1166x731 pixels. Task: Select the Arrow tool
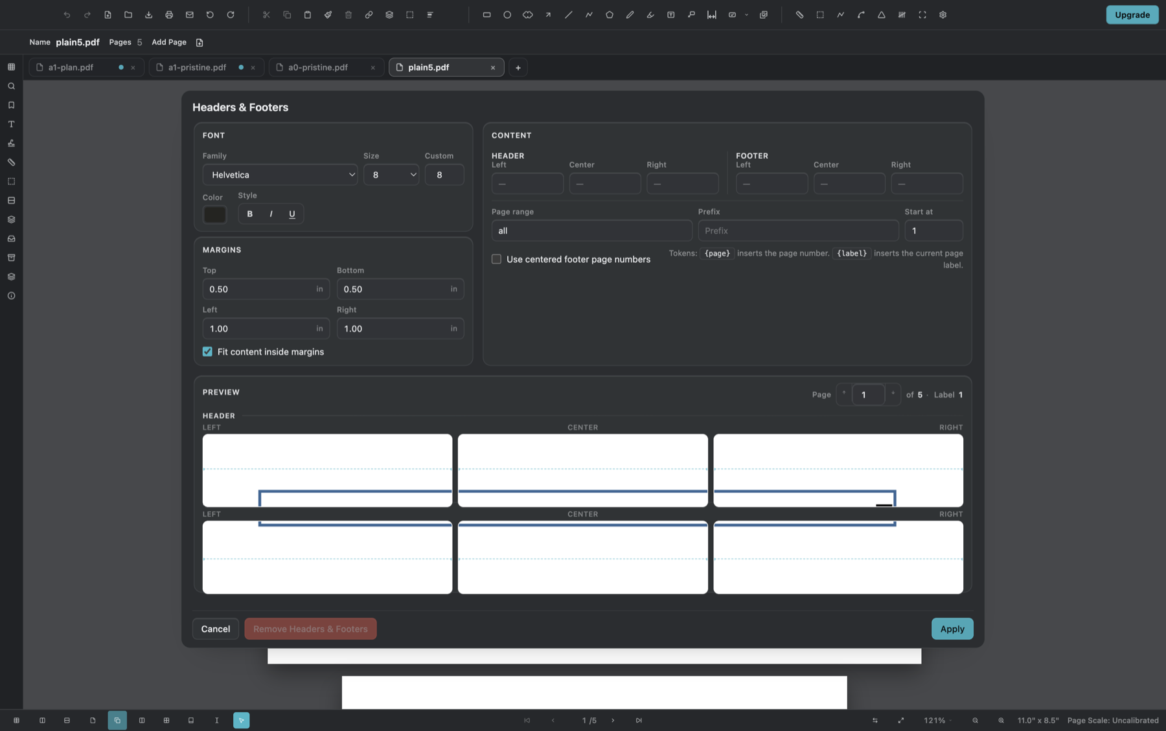[x=548, y=15]
